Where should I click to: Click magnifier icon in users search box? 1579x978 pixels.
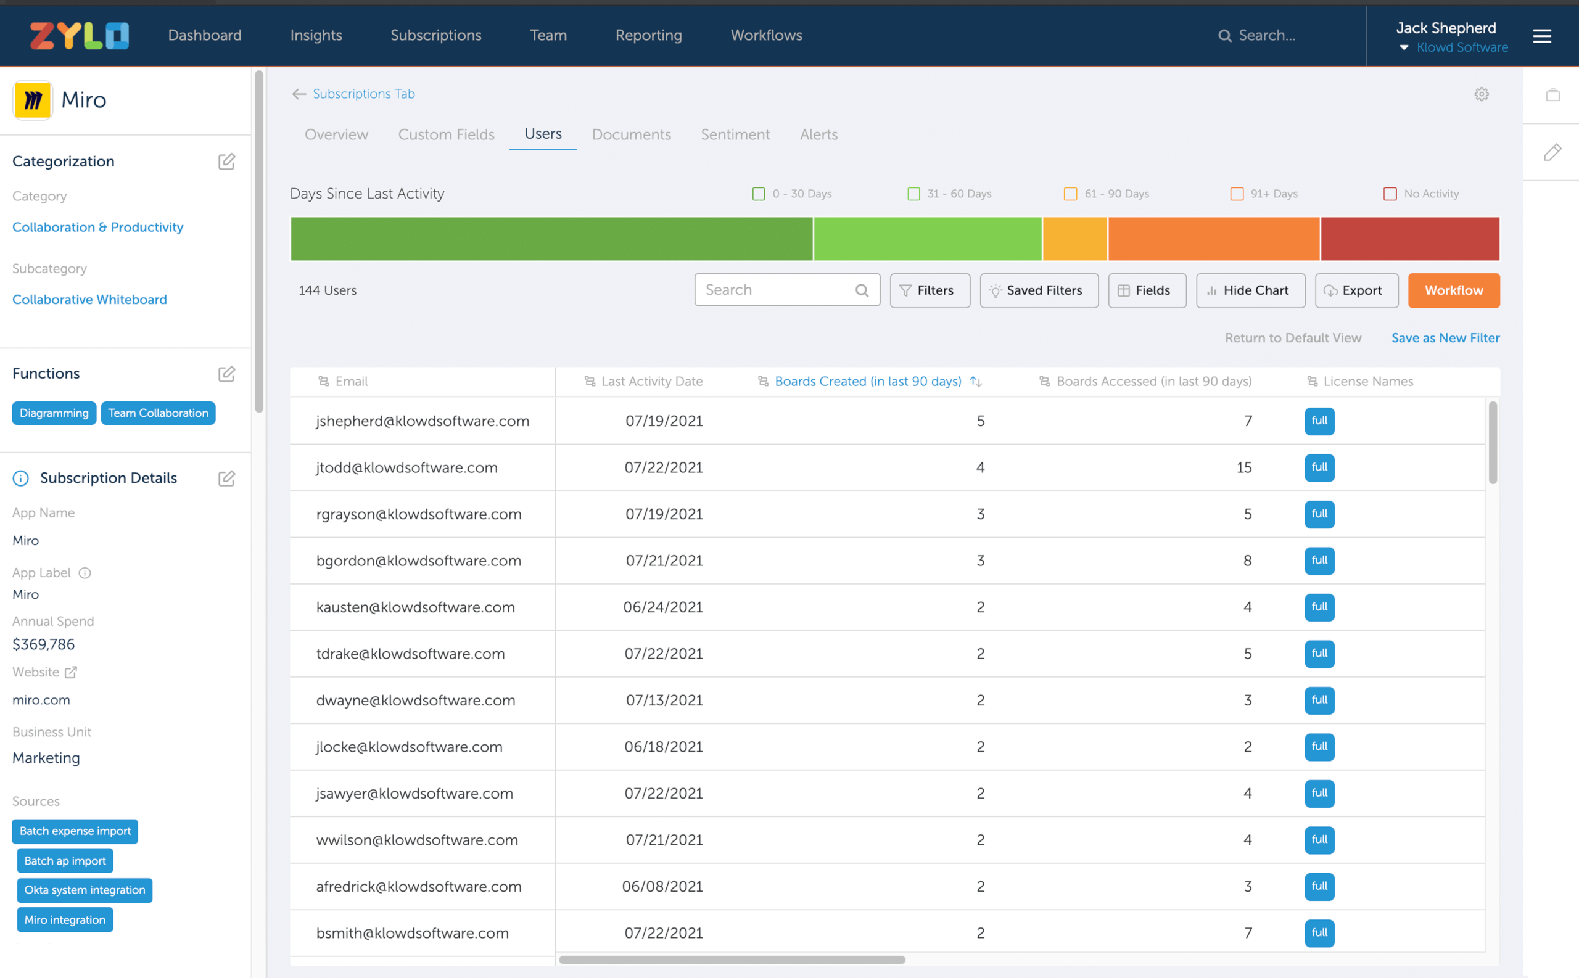[x=862, y=290]
